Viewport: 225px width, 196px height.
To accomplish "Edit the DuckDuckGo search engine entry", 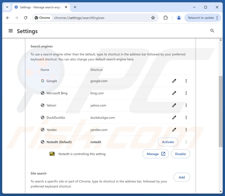I will click(174, 117).
